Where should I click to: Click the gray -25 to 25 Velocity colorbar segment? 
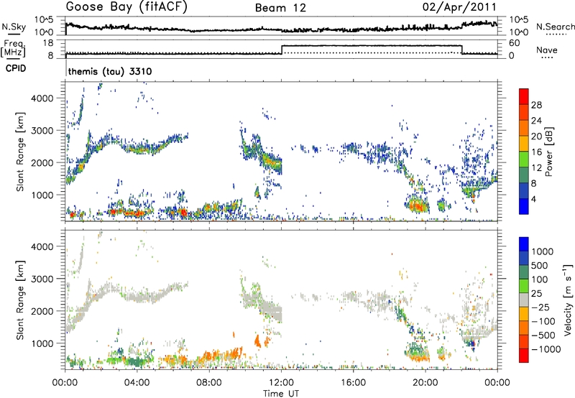pyautogui.click(x=524, y=300)
